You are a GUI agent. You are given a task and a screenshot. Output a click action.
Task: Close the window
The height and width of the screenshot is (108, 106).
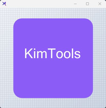100,4
